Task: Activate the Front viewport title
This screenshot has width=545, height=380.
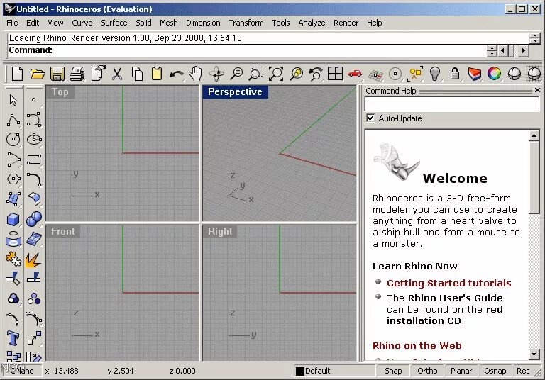Action: 63,231
